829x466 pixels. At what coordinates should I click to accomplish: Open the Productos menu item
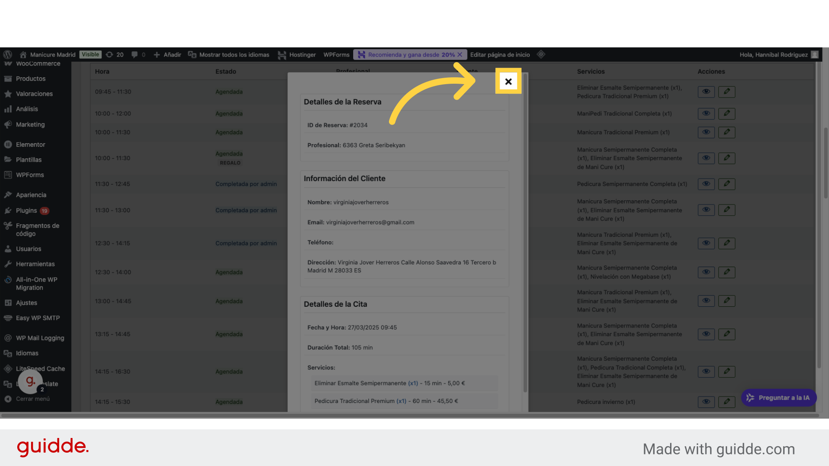click(30, 79)
